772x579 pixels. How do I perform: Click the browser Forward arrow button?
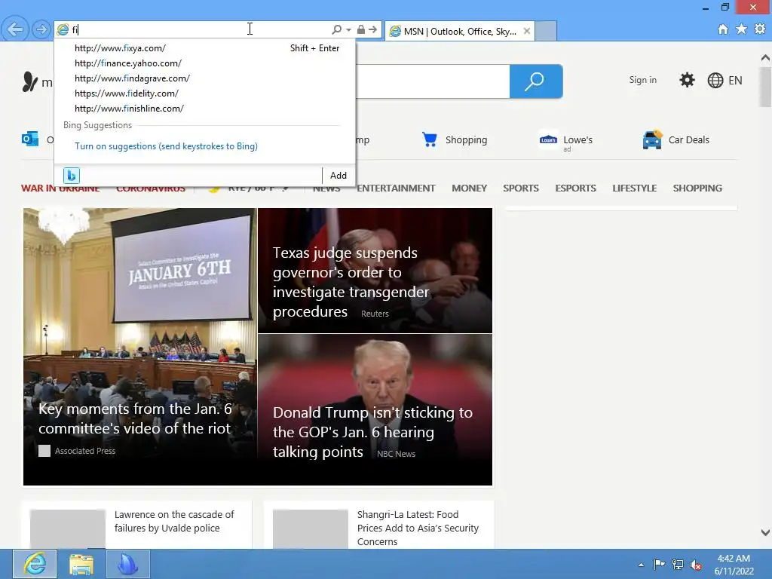pyautogui.click(x=41, y=29)
